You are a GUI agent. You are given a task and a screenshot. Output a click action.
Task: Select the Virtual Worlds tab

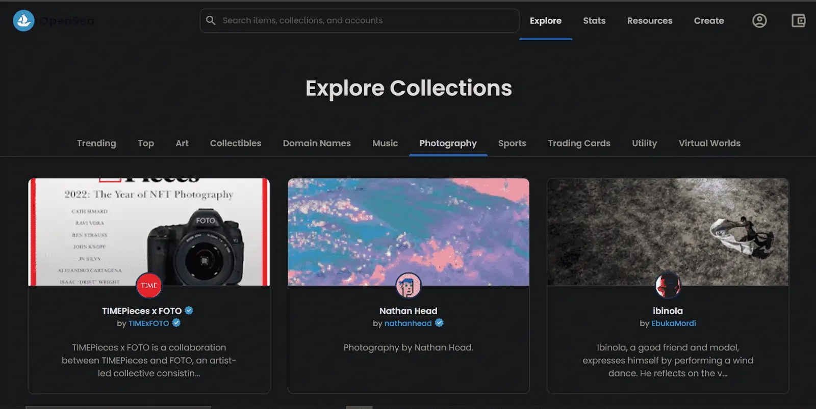(x=709, y=143)
